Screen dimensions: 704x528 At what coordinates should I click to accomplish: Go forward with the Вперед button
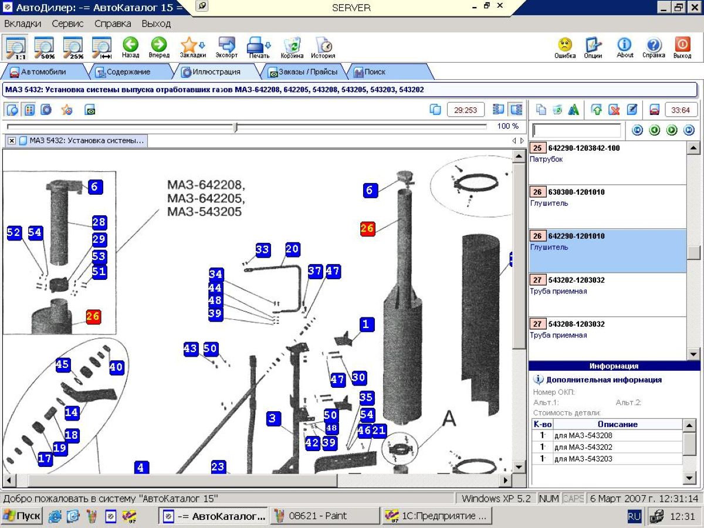pos(159,48)
